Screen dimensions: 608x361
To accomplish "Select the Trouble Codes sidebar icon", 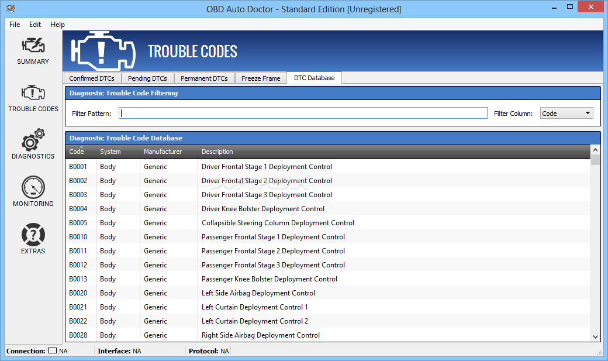I will (33, 98).
